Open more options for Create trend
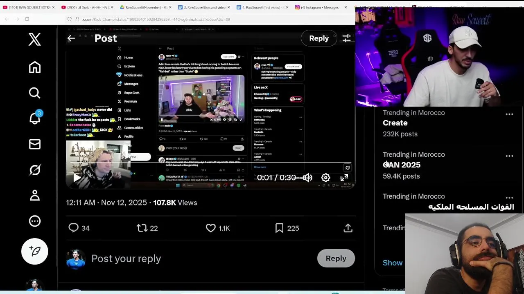This screenshot has height=294, width=524. [x=509, y=114]
